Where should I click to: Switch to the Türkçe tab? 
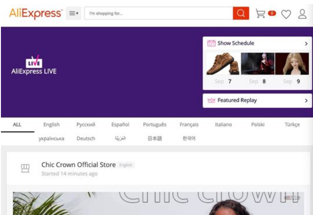pos(292,125)
